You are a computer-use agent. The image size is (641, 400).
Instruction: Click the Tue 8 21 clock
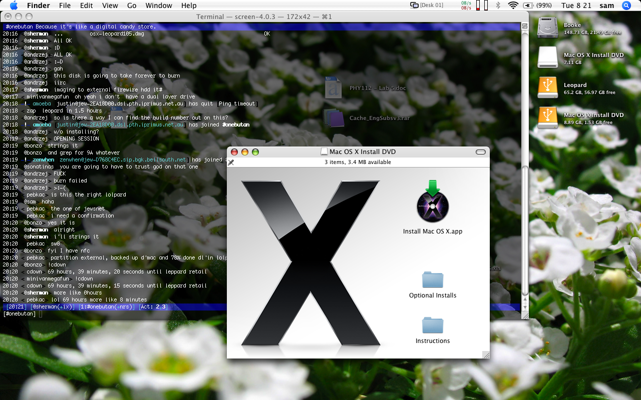[x=576, y=5]
